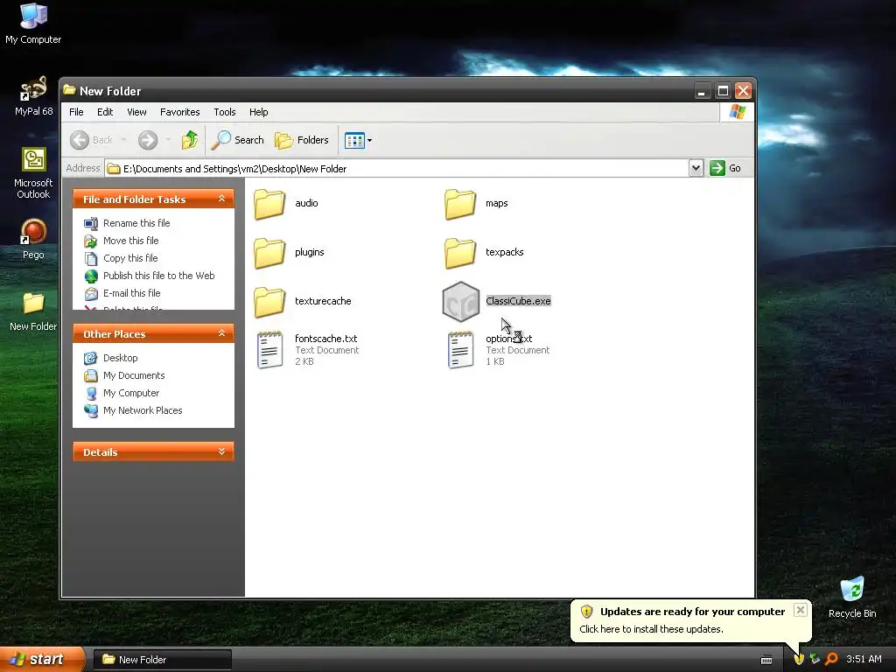Select the Recycle Bin icon
Viewport: 896px width, 672px height.
852,597
